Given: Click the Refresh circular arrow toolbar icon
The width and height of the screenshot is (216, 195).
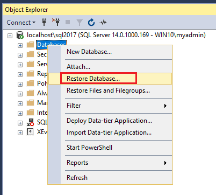Looking at the screenshot, I should click(x=91, y=23).
